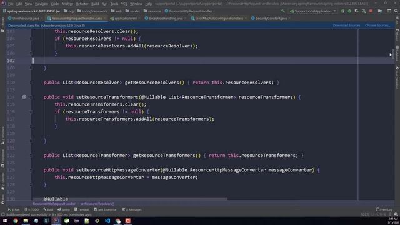Viewport: 400px width, 225px height.
Task: Open the View menu
Action: pos(28,4)
